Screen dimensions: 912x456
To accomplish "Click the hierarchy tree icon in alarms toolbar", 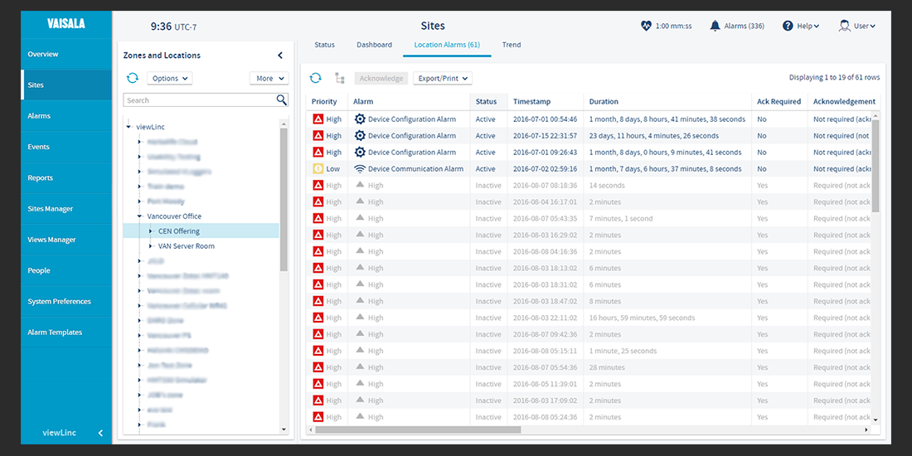I will pos(340,78).
